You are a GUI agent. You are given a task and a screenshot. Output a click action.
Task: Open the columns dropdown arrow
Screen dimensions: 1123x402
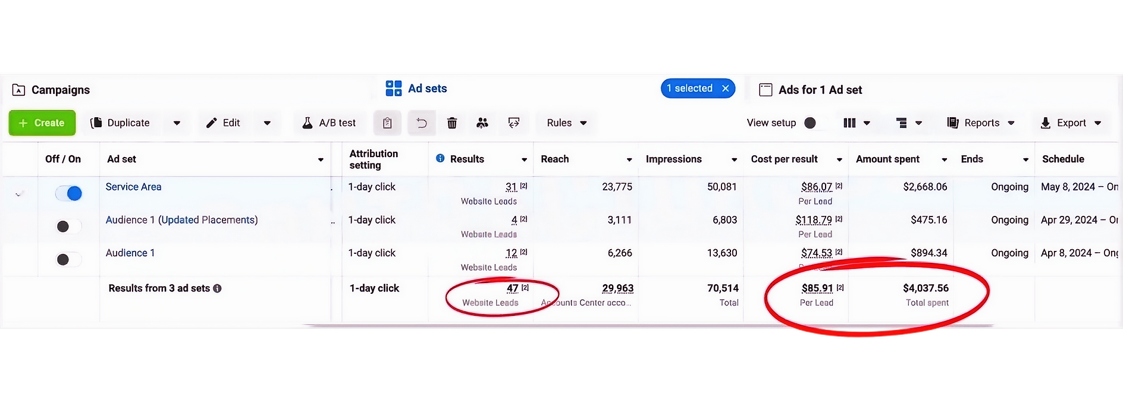point(867,123)
